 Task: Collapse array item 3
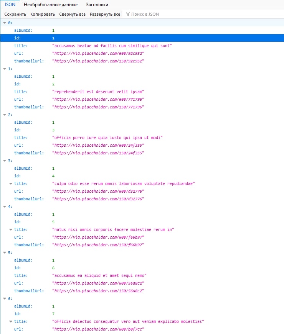click(x=5, y=161)
